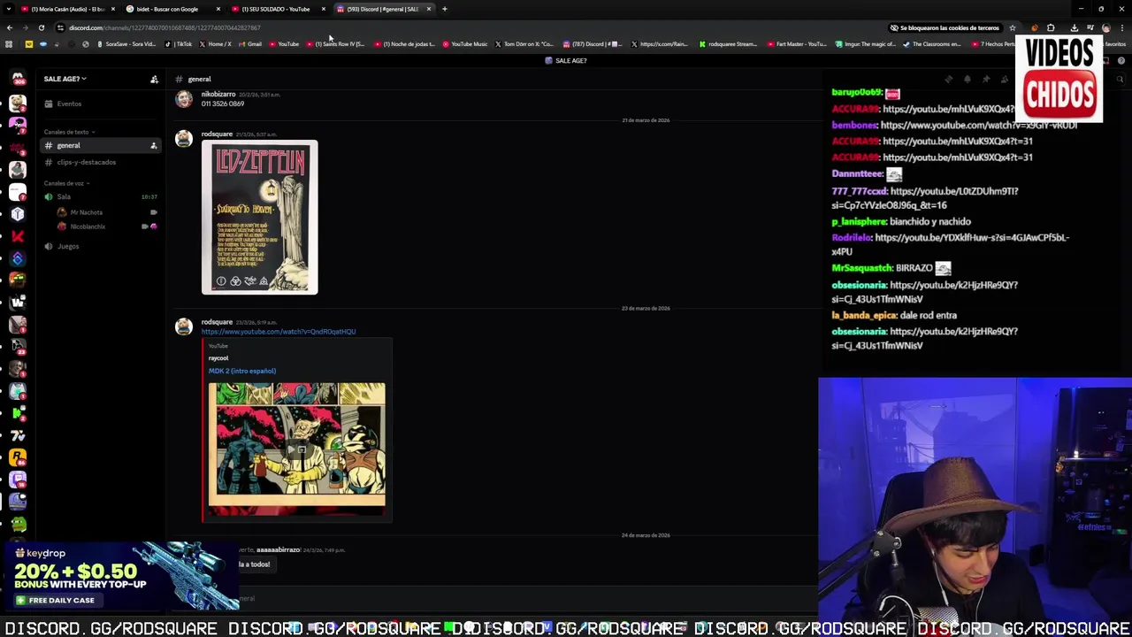Image resolution: width=1132 pixels, height=637 pixels.
Task: Click the member list icon in channel header
Action: click(x=1004, y=80)
